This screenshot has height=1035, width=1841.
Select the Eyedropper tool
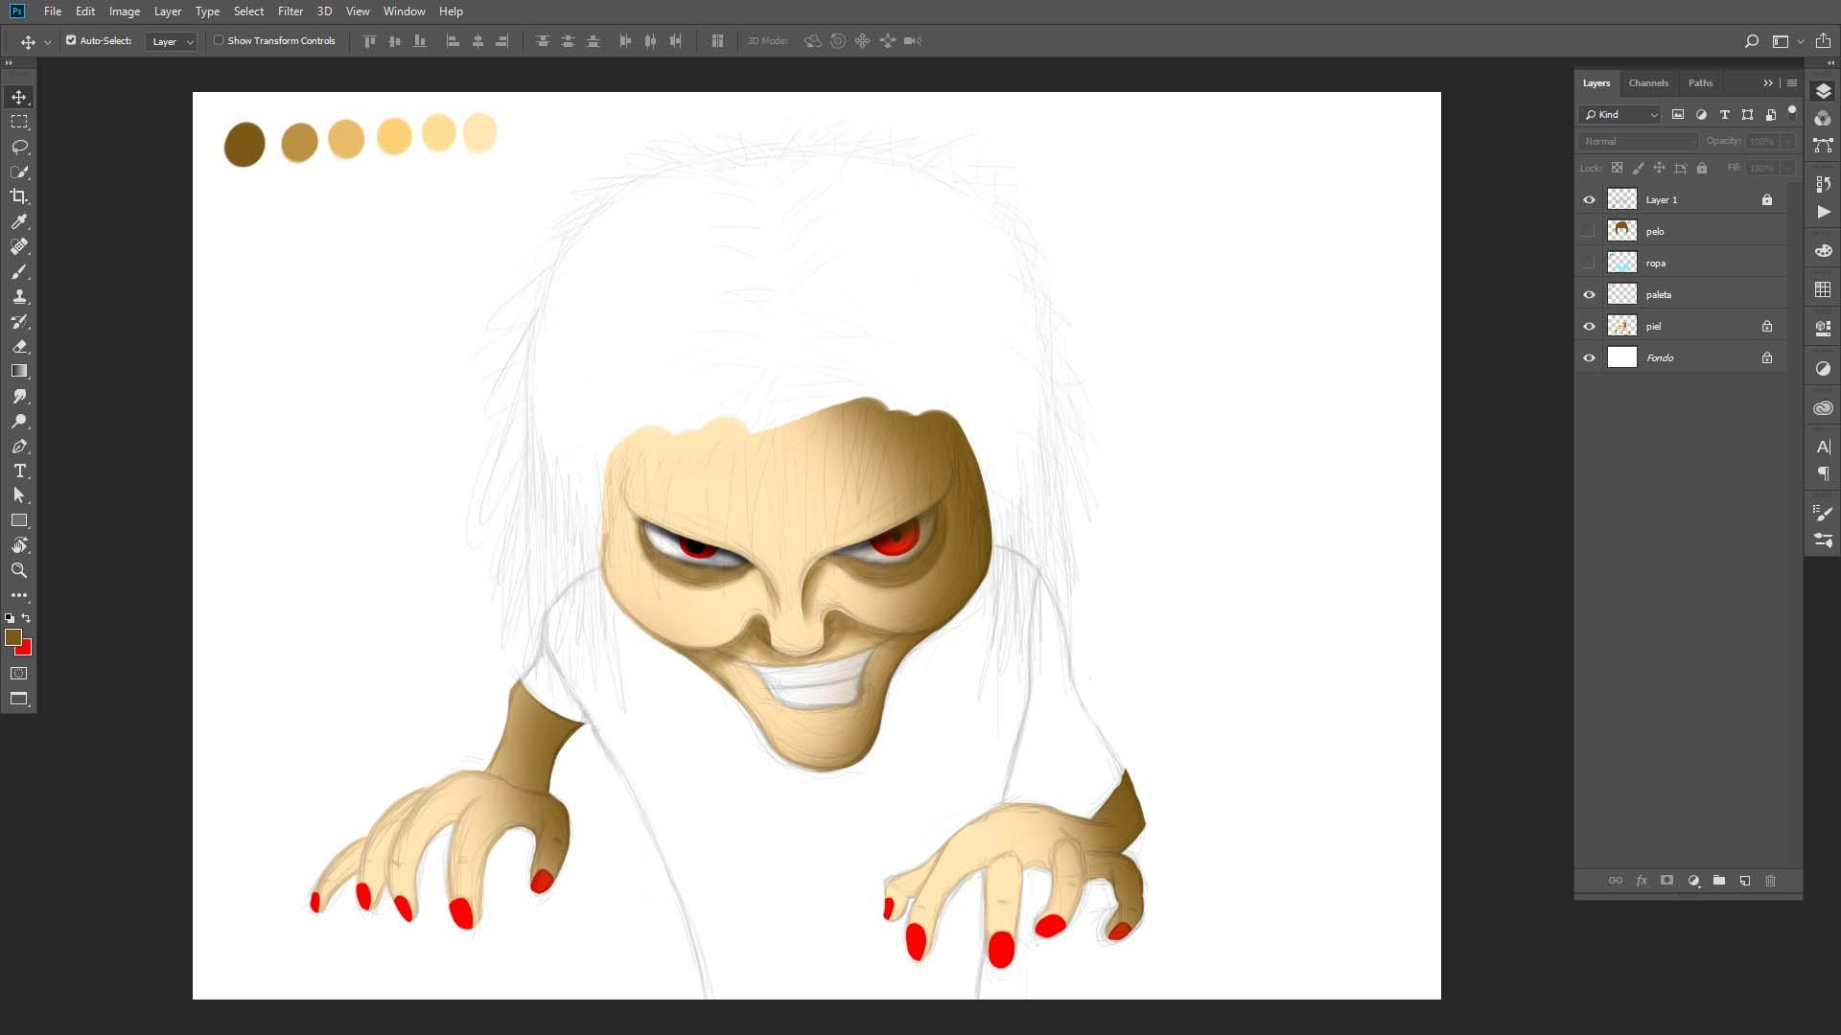[19, 221]
